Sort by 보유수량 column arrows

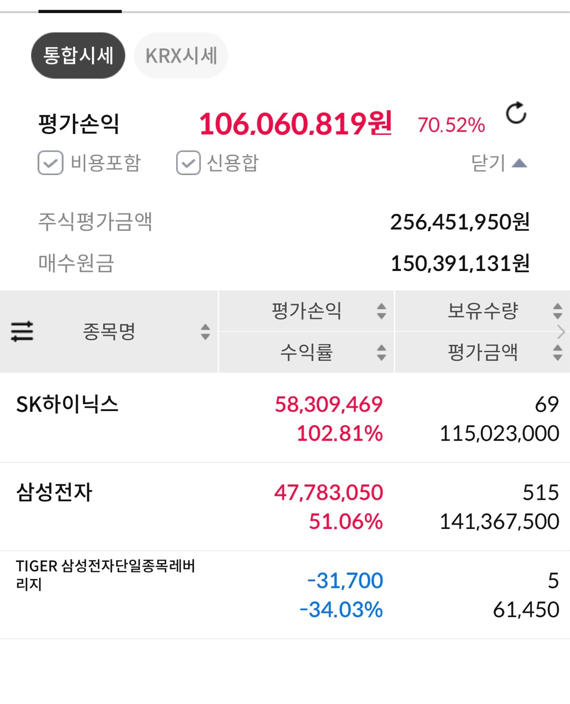[x=557, y=311]
